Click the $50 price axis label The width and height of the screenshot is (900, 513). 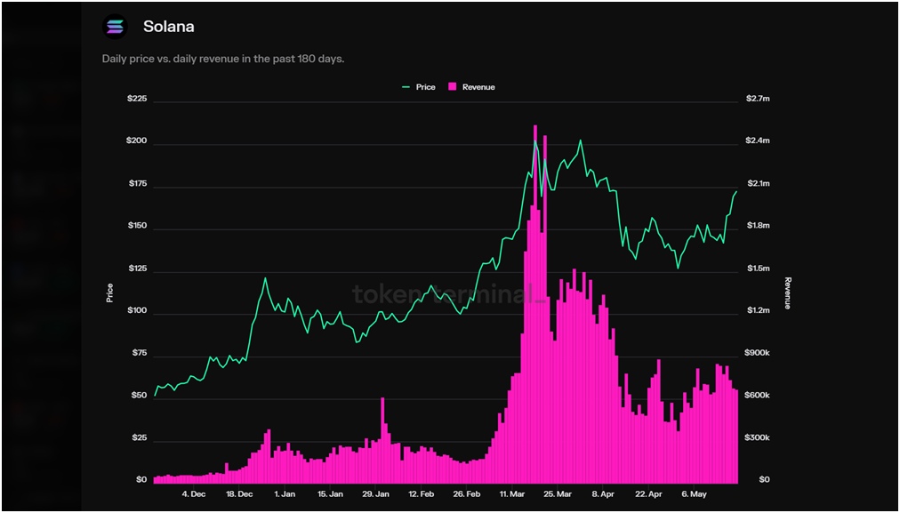(x=139, y=396)
